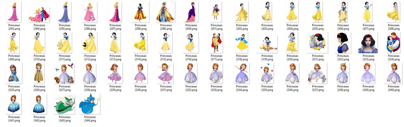Click the Princesas (298).png file thumbnail
Screen dimensions: 404x127
coord(140,12)
